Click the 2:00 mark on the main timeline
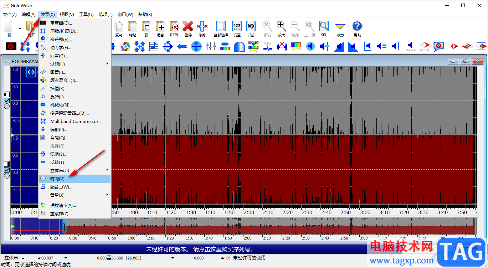Viewport: 488px width, 268px height. [248, 212]
